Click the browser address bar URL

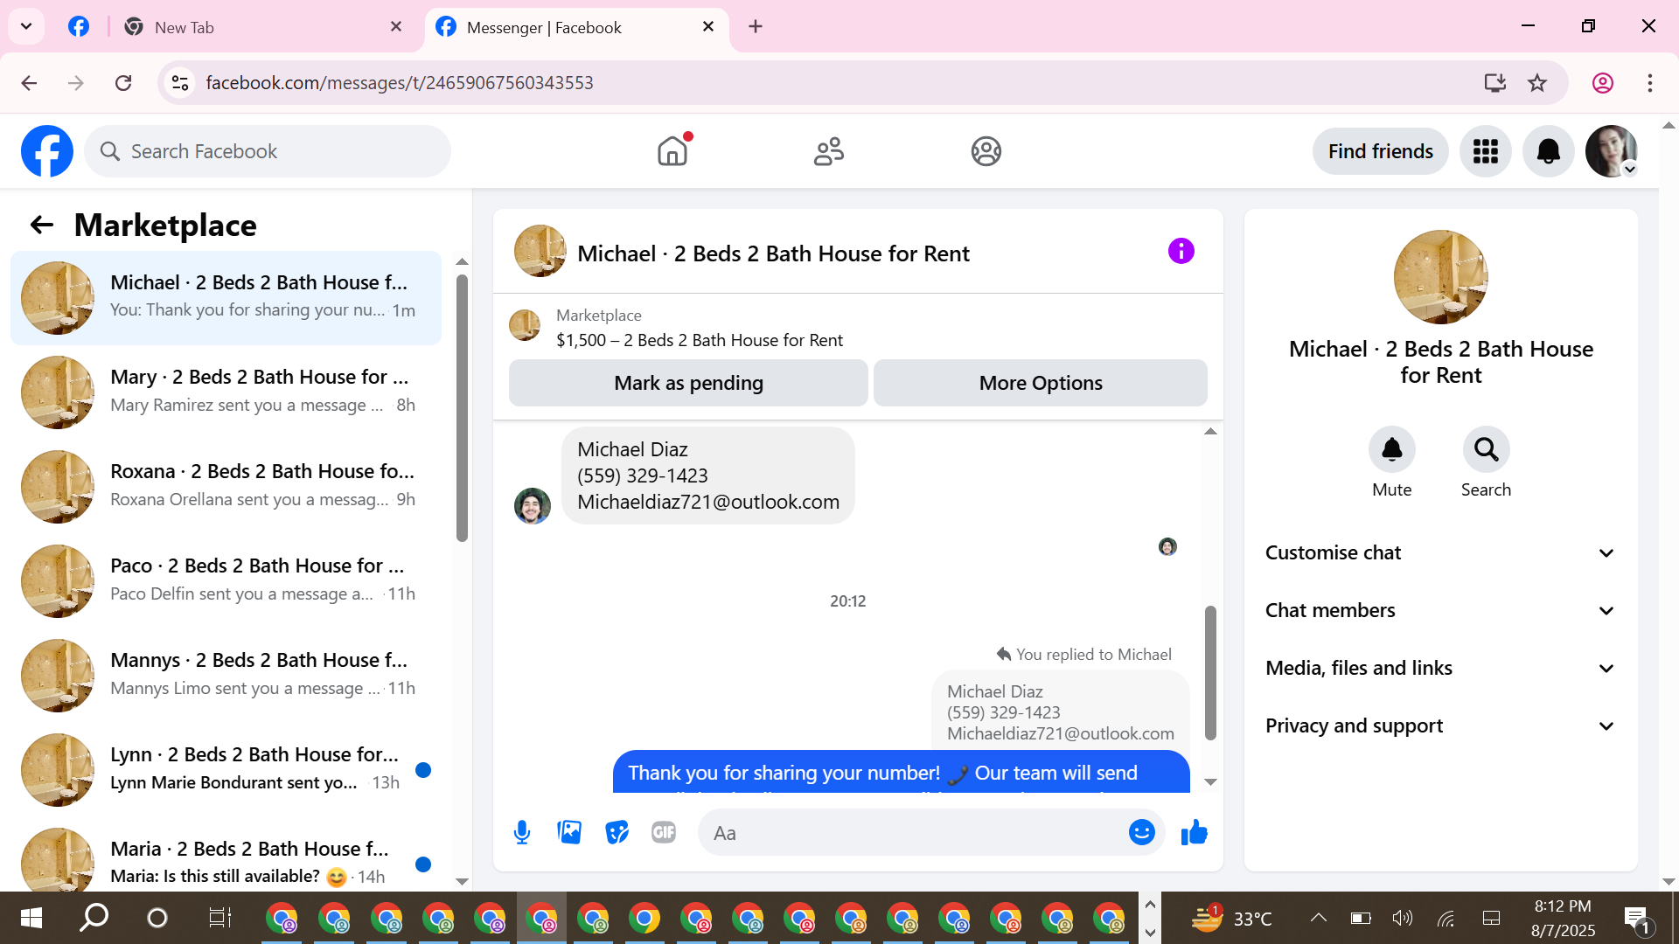pyautogui.click(x=400, y=83)
